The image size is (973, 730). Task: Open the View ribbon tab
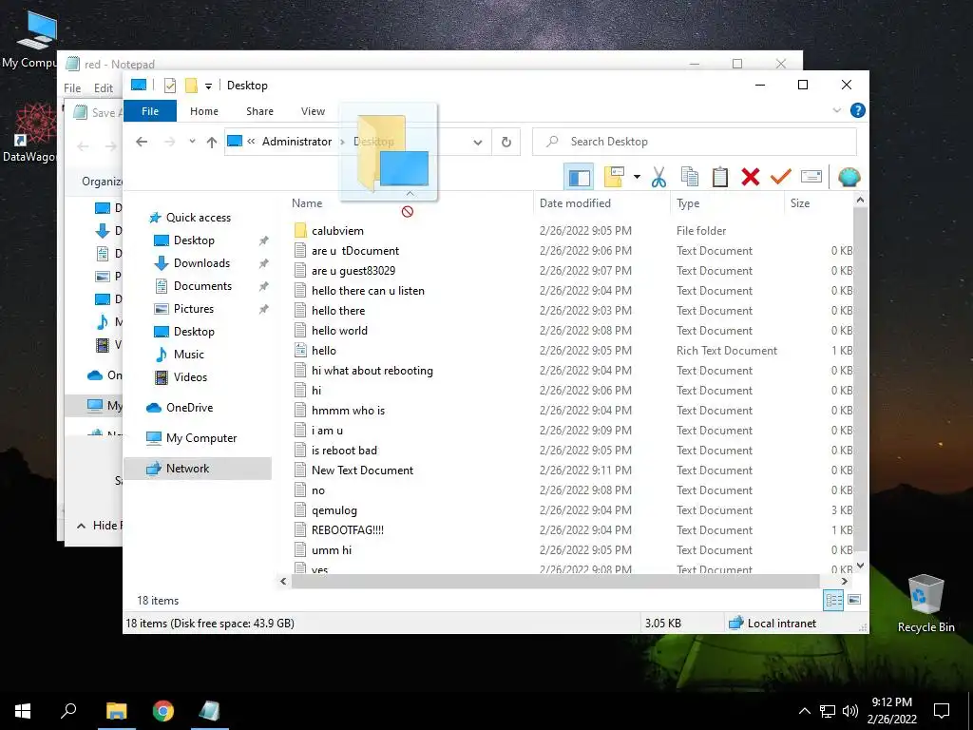coord(313,111)
